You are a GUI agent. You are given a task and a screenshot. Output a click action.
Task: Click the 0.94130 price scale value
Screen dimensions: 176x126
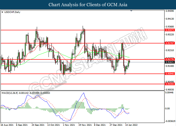(x=170, y=19)
